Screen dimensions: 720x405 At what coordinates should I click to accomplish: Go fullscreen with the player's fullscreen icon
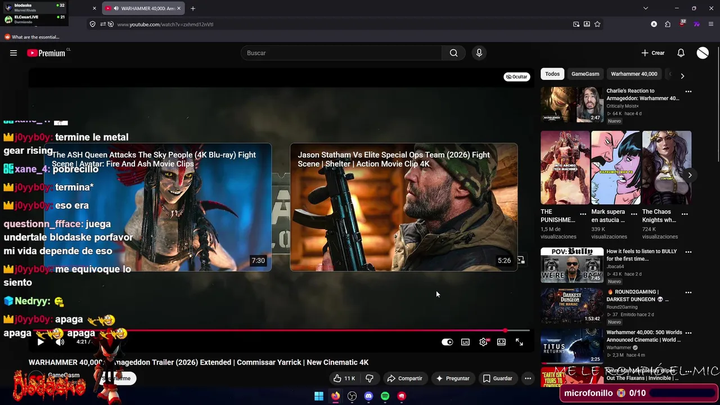(x=519, y=342)
